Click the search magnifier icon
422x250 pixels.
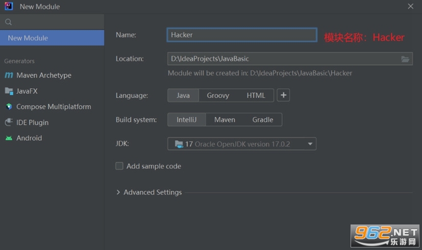click(8, 22)
